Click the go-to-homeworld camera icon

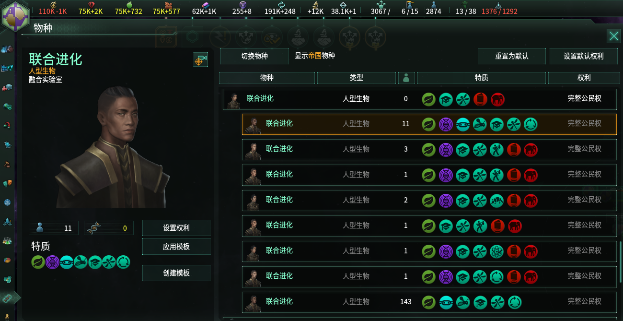coord(200,60)
